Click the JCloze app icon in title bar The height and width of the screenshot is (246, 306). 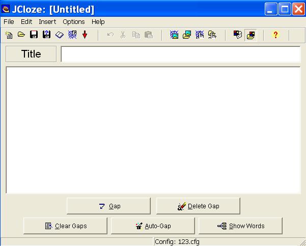click(x=6, y=9)
